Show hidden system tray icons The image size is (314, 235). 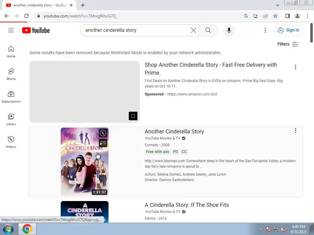pos(261,229)
